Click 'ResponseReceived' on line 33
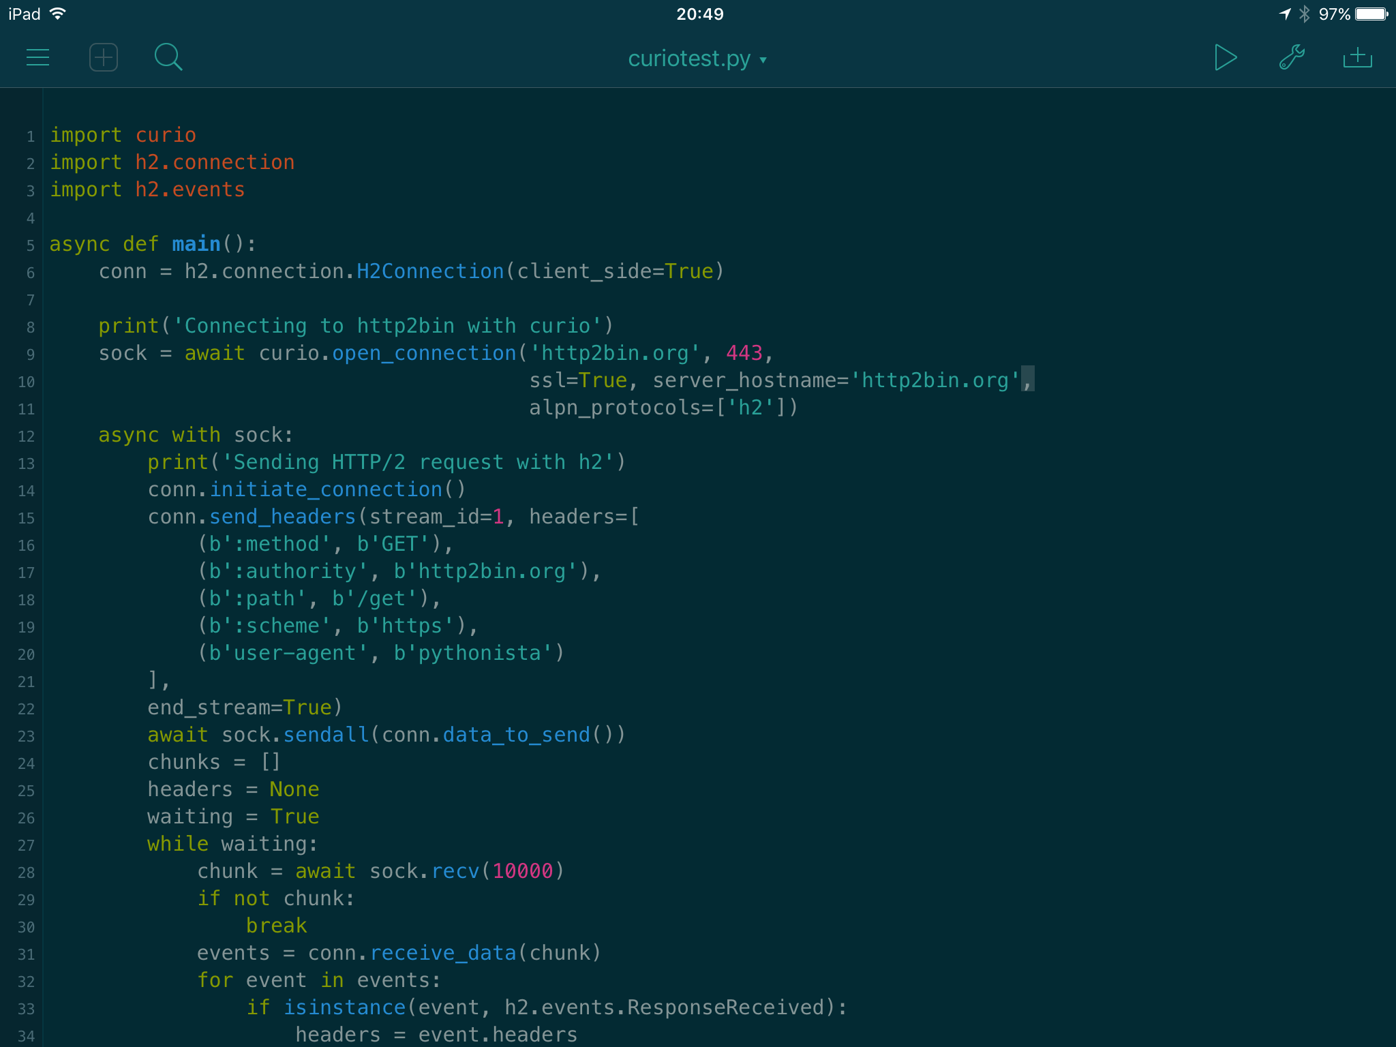The image size is (1396, 1047). point(726,1007)
